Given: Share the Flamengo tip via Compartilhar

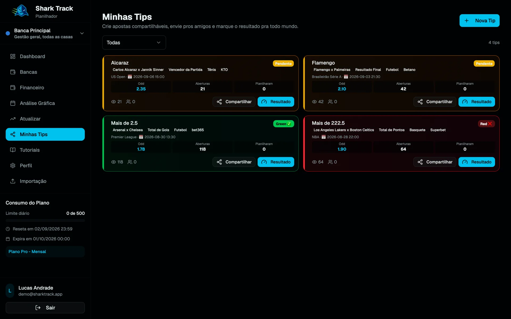Looking at the screenshot, I should click(x=435, y=102).
